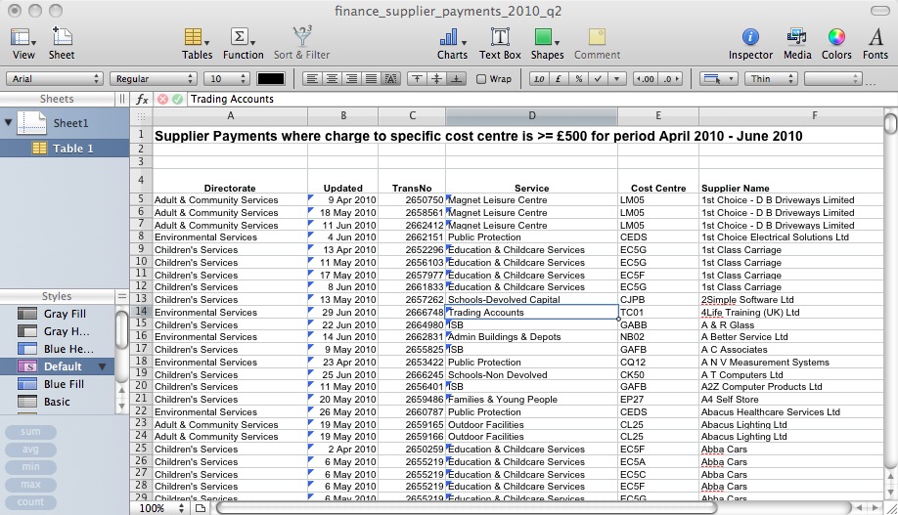Click the empty border color well
The image size is (898, 515).
(x=832, y=79)
